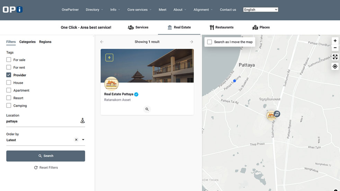The image size is (340, 191).
Task: Uncheck the Provider tag checkbox
Action: (x=9, y=75)
